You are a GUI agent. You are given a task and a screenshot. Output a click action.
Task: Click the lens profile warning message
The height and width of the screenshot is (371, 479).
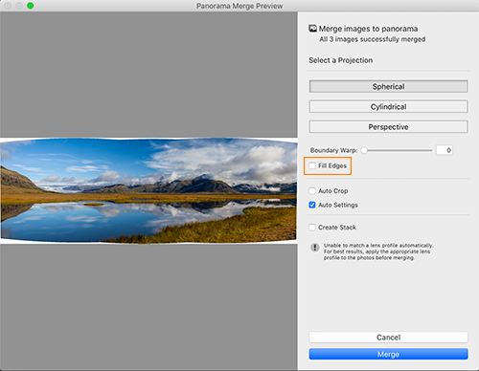tap(378, 251)
